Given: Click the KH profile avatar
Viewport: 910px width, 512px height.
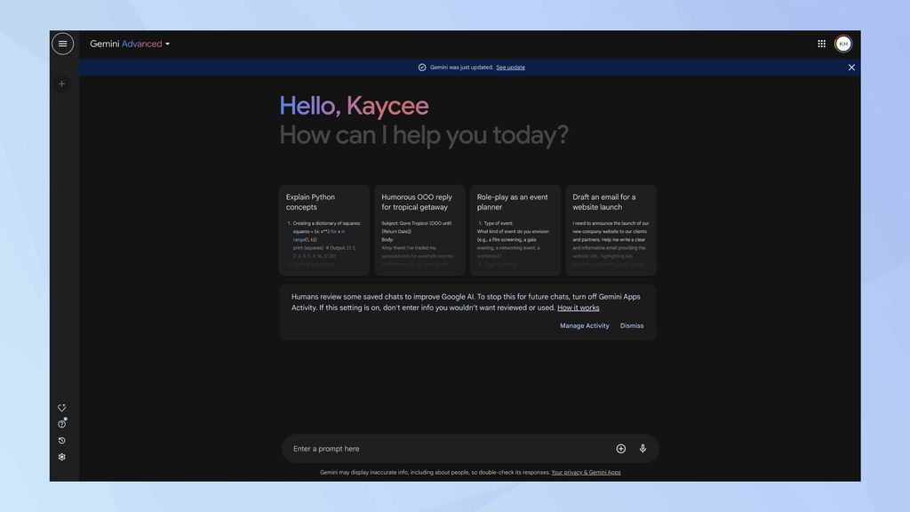Looking at the screenshot, I should (x=842, y=43).
